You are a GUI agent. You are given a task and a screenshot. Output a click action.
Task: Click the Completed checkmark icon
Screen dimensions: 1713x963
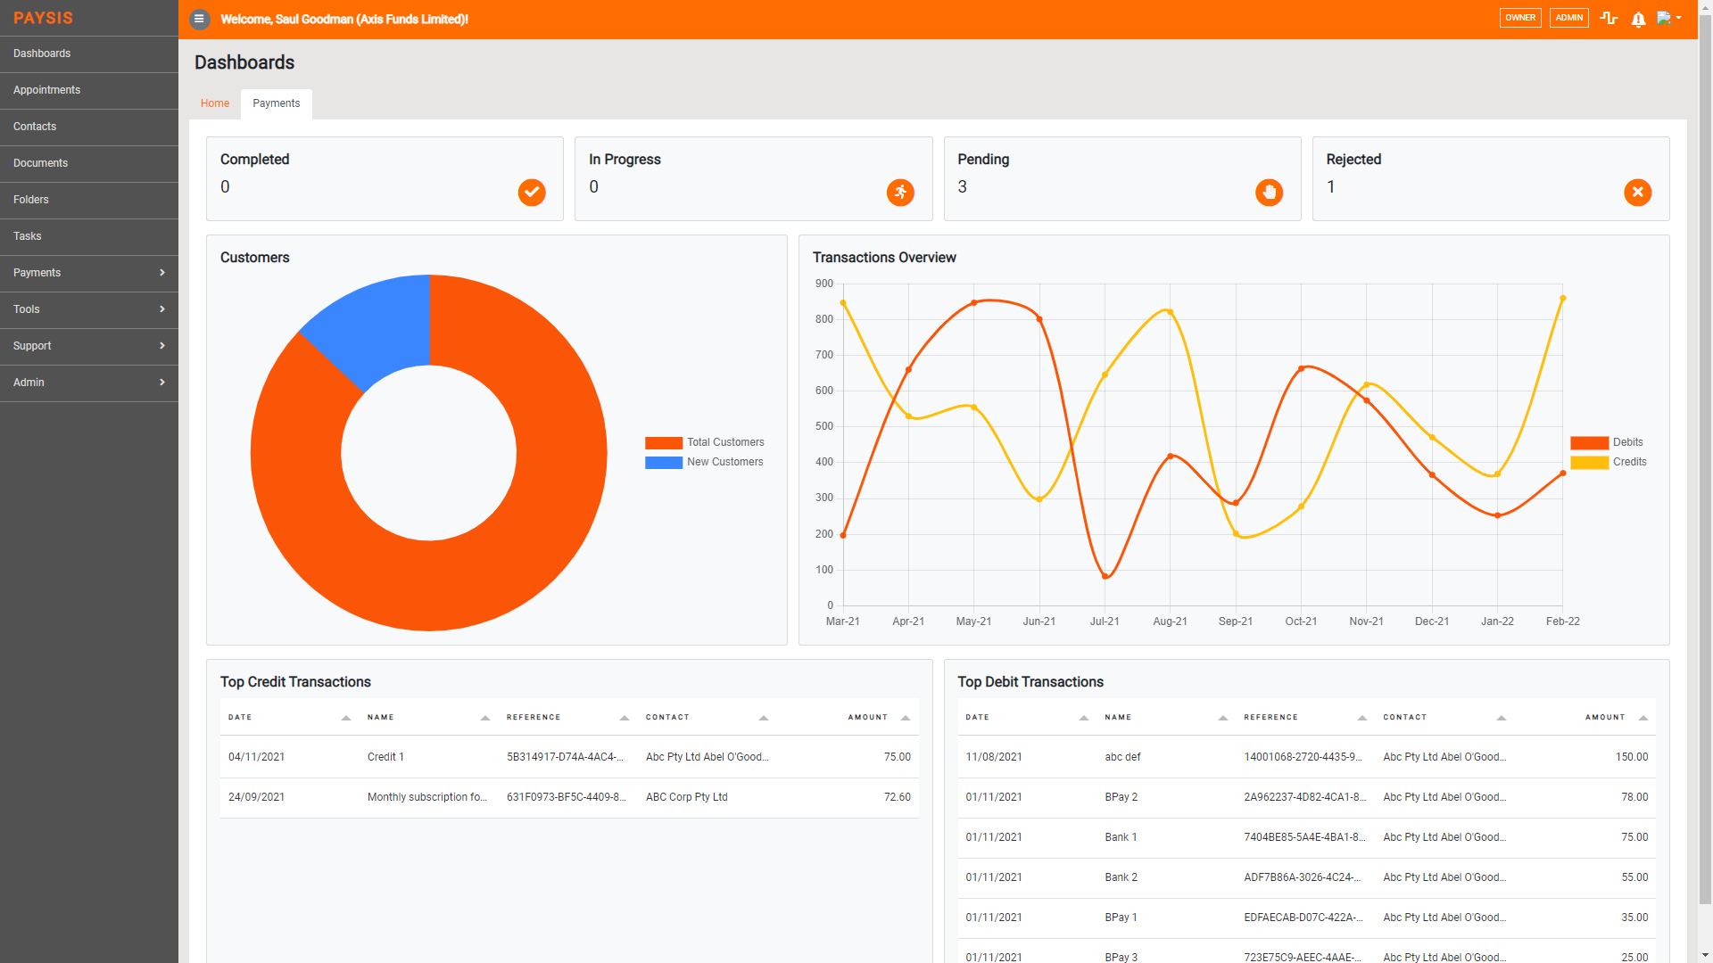[532, 193]
